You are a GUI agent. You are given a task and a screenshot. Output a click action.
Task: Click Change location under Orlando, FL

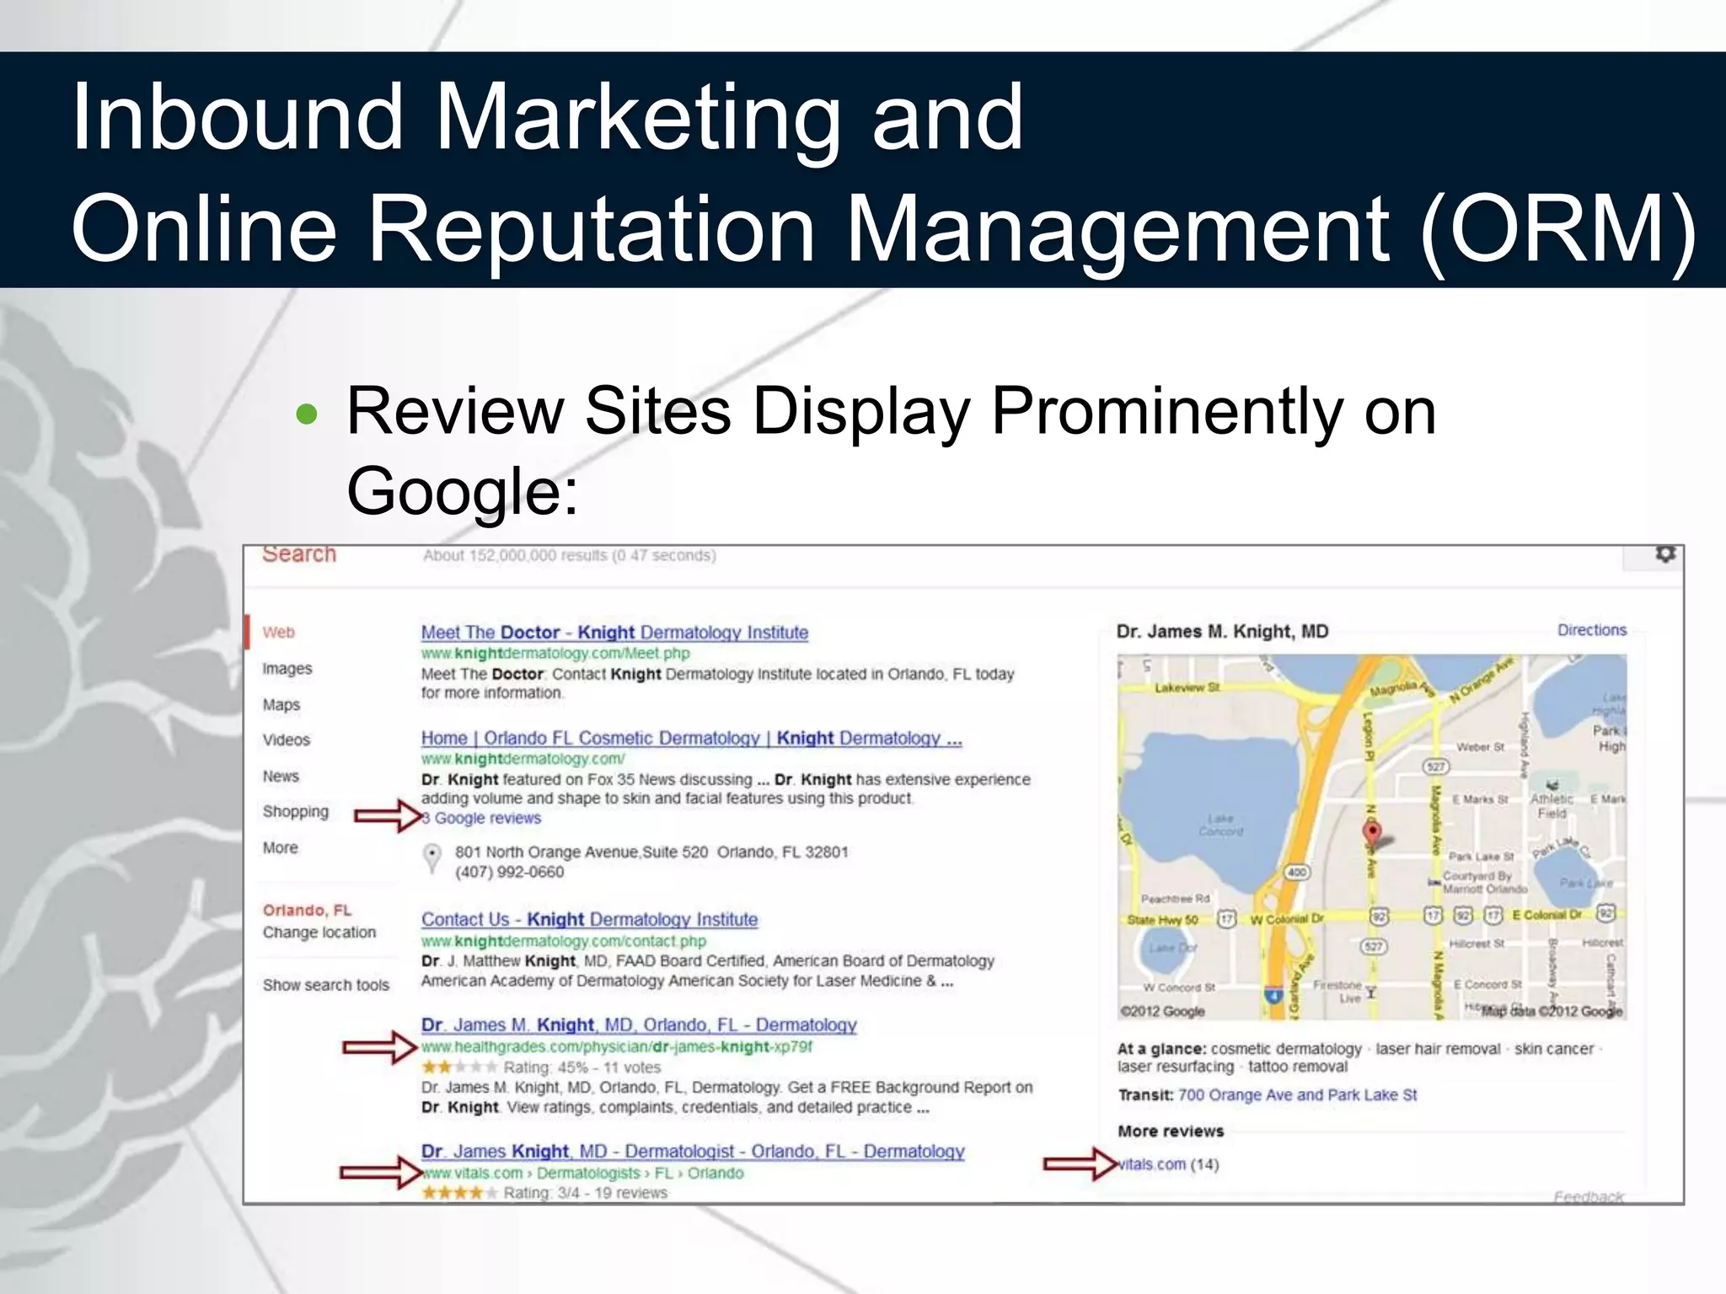319,933
